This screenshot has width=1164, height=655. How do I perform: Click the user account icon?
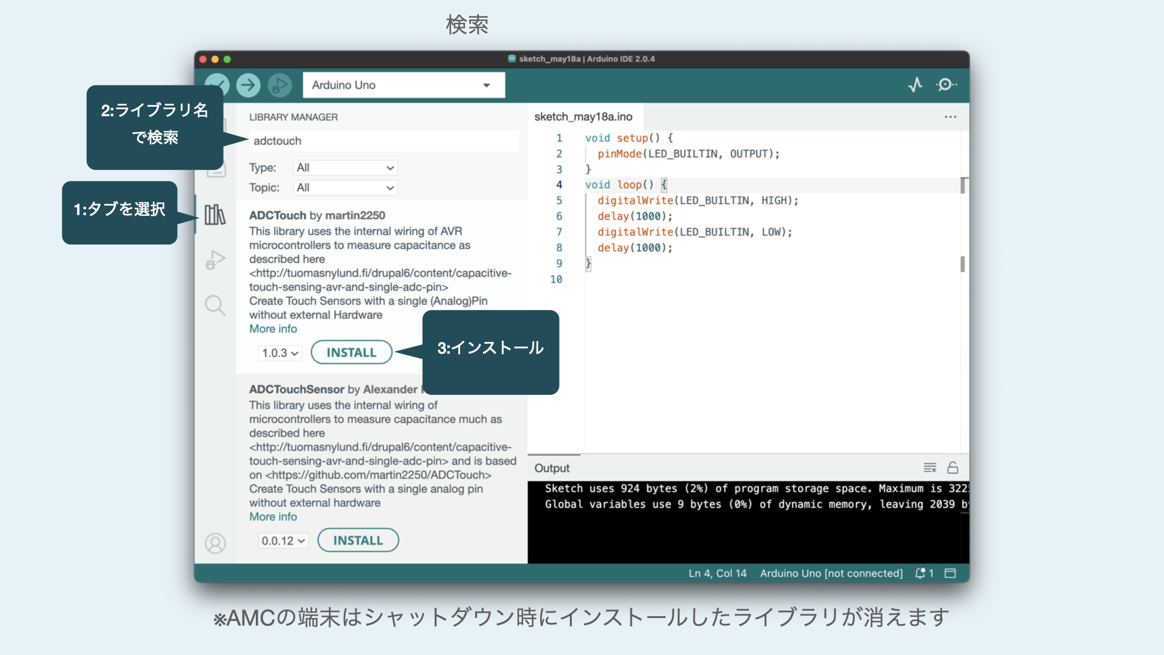(x=215, y=543)
